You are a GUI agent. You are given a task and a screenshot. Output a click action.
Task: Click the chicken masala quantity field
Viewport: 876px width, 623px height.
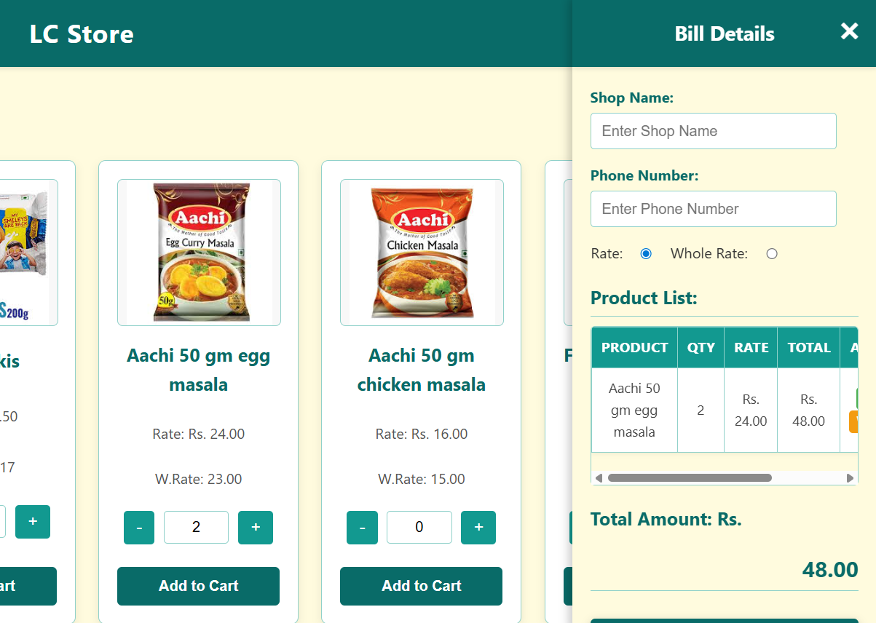pyautogui.click(x=419, y=528)
